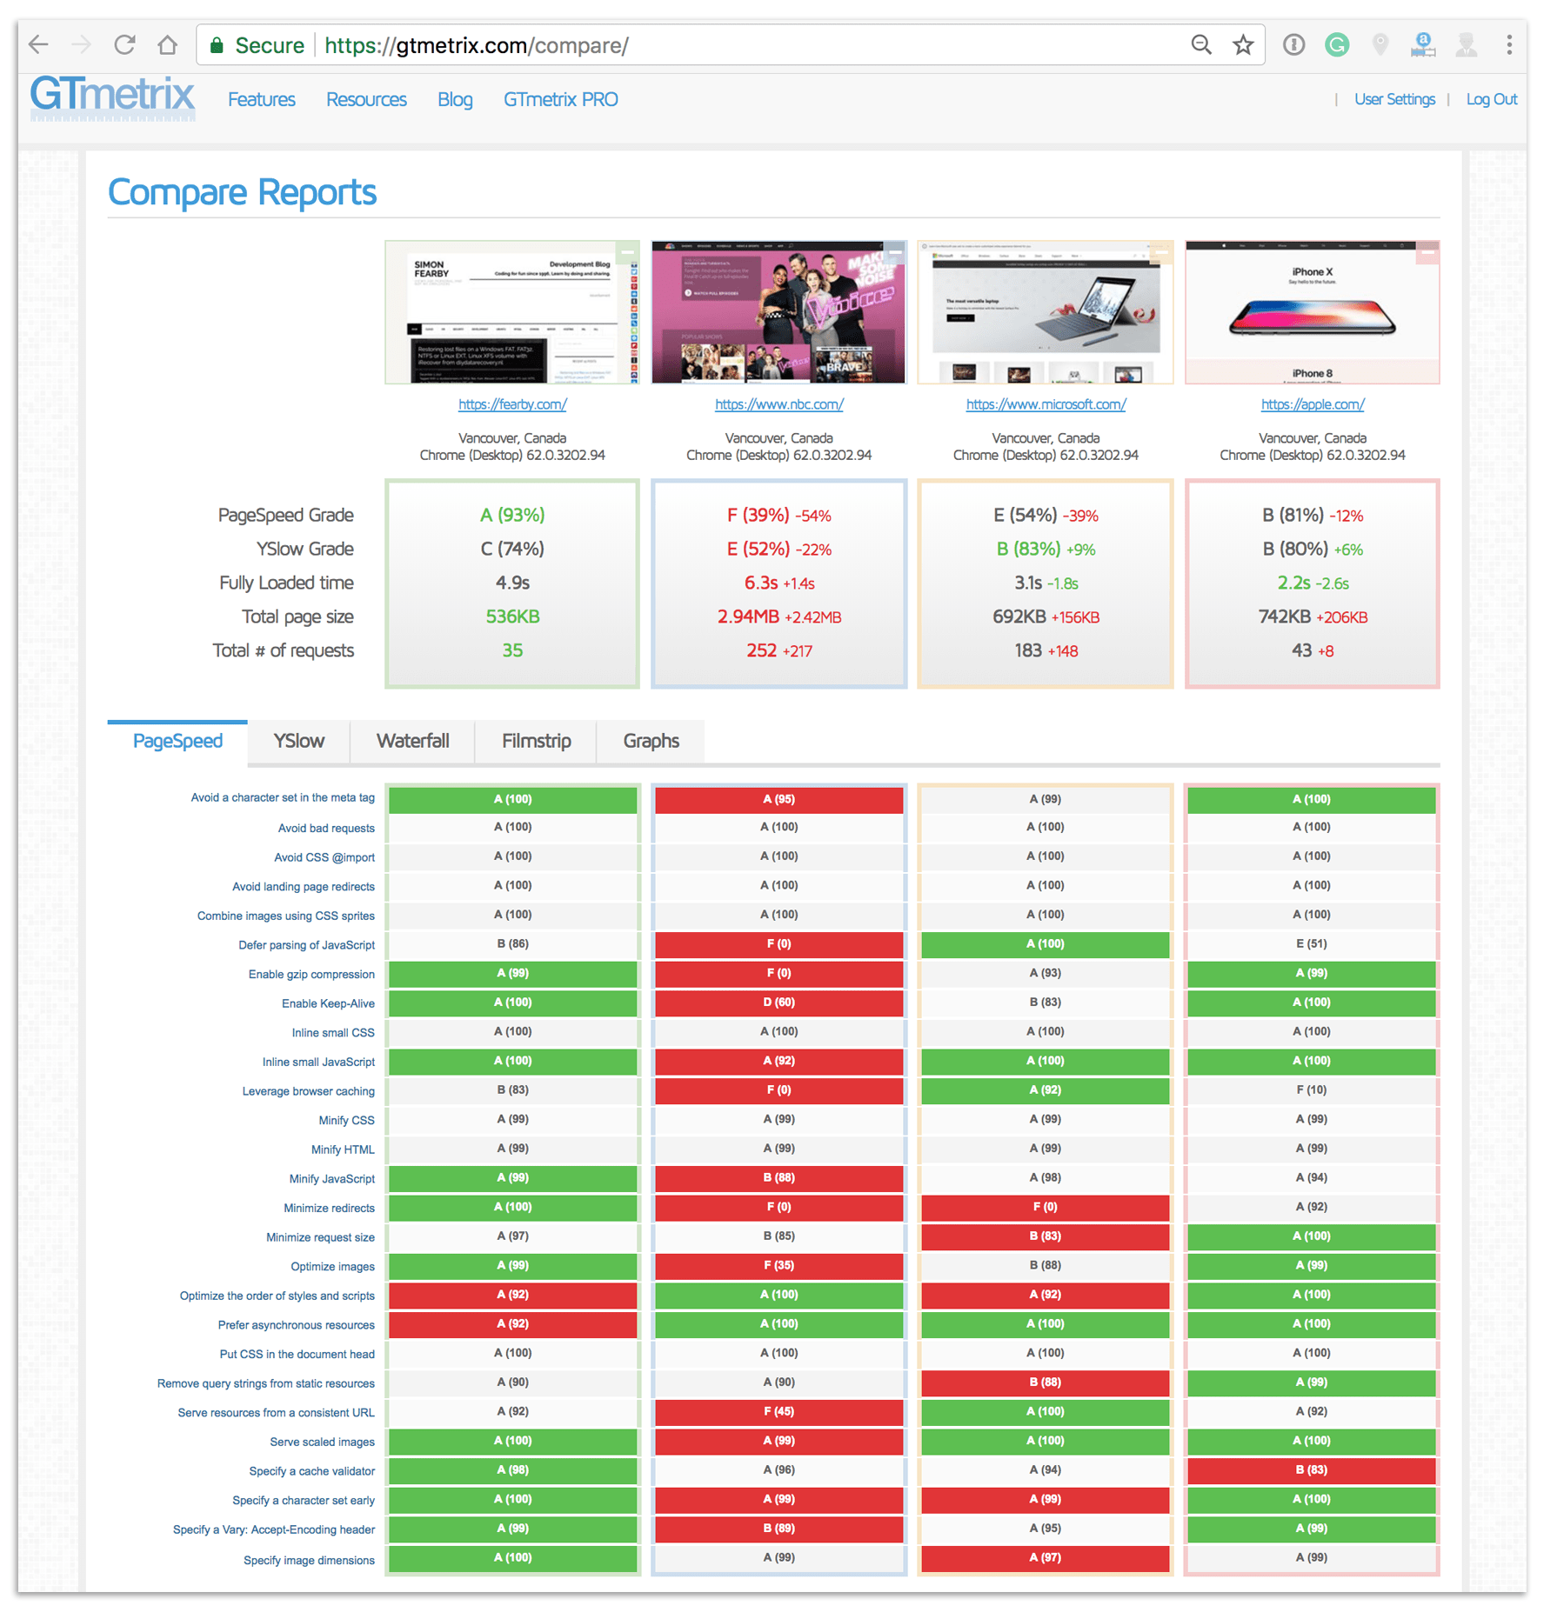1557x1619 pixels.
Task: Click the Grammarly extension icon
Action: (1337, 44)
